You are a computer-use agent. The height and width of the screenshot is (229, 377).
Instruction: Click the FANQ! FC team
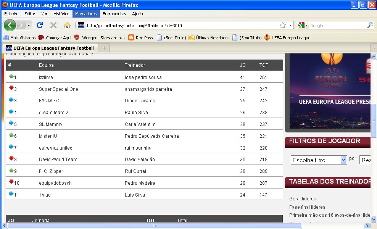coord(49,101)
